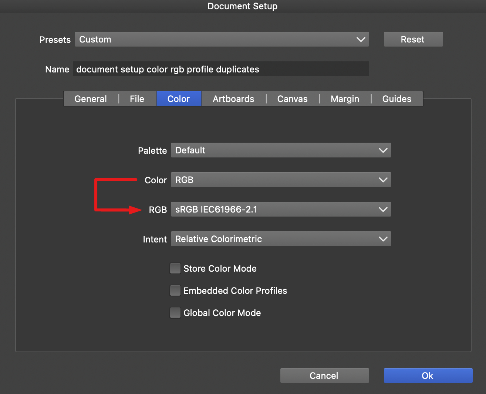
Task: Click the Document Setup title bar
Action: pos(243,6)
